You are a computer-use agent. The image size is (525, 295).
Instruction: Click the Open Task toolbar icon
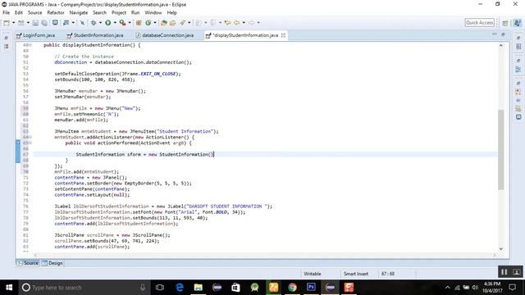[173, 23]
